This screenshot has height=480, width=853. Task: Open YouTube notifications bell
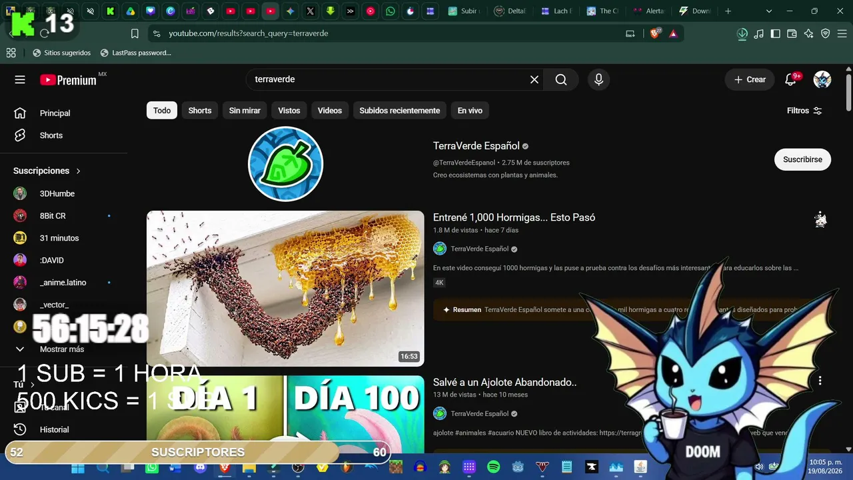coord(791,79)
